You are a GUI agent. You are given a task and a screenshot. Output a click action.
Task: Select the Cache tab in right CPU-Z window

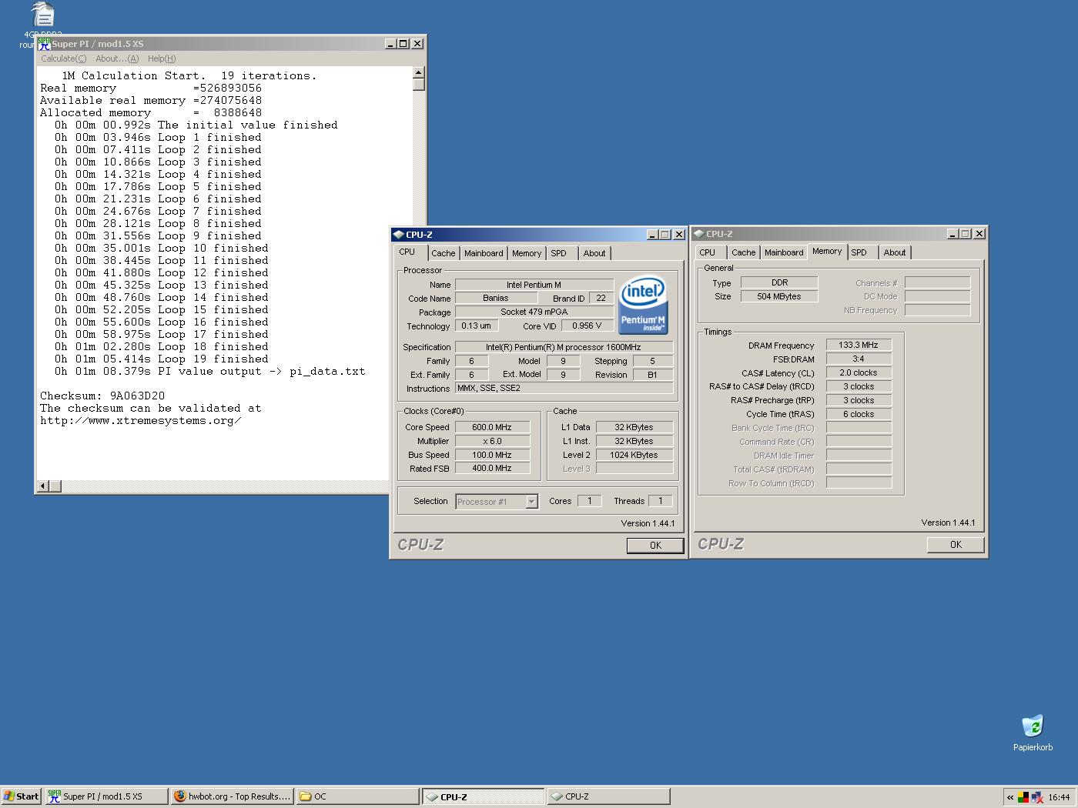743,252
